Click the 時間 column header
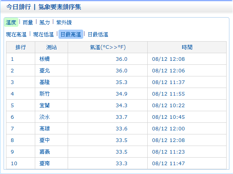This screenshot has height=174, width=233. pyautogui.click(x=187, y=47)
